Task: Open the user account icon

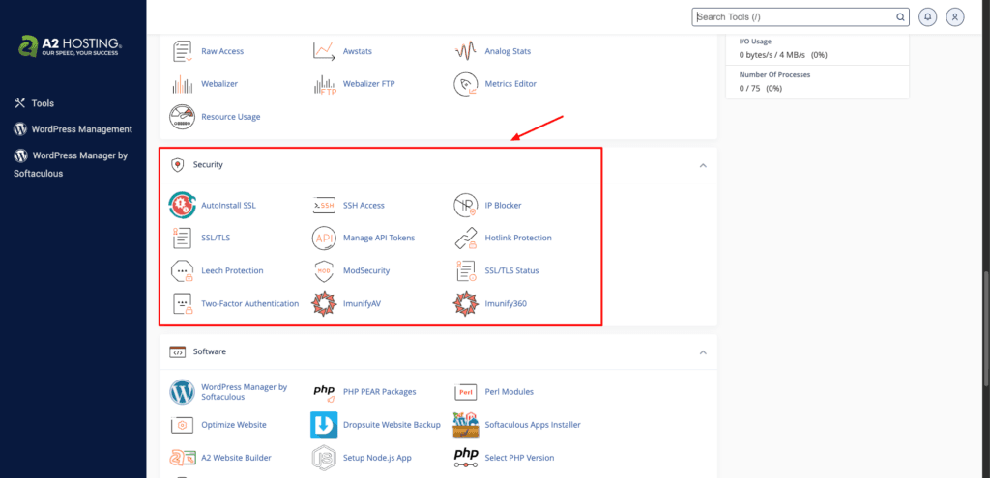Action: [x=955, y=17]
